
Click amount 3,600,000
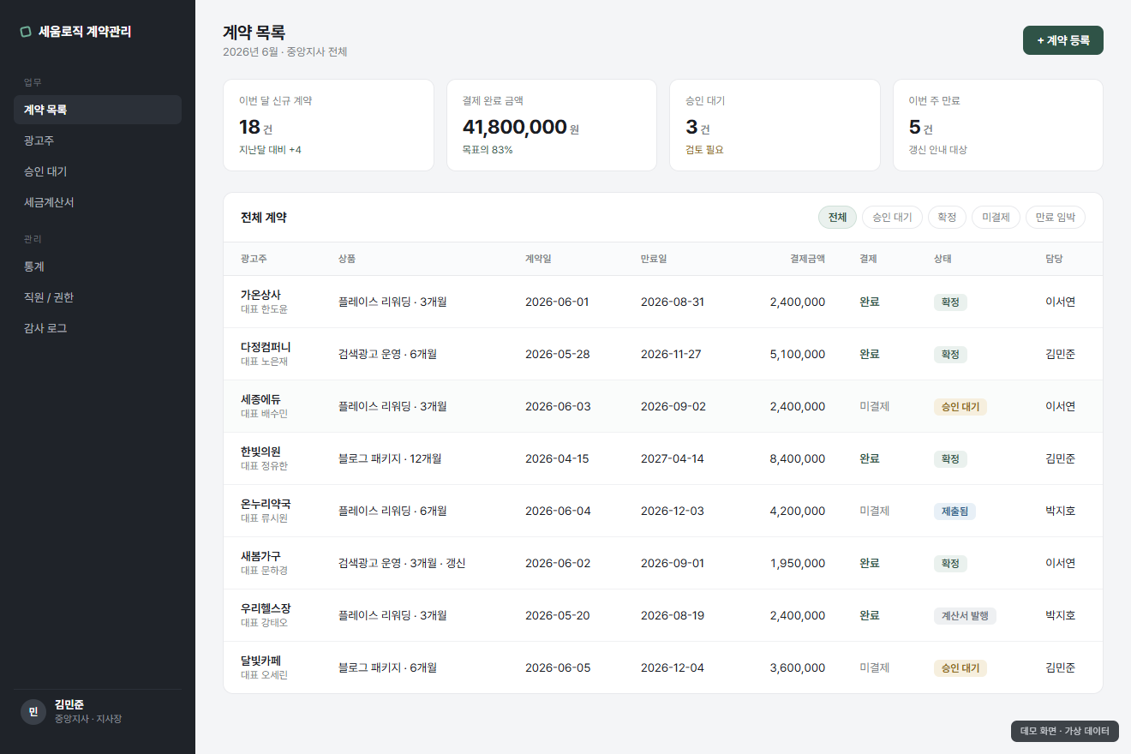[798, 667]
